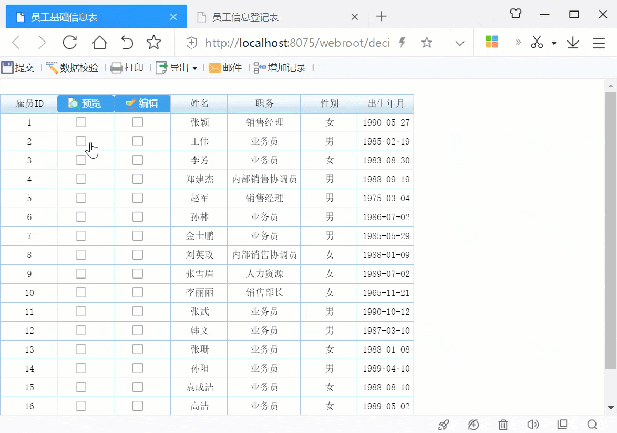The height and width of the screenshot is (433, 617).
Task: Click the trash bin icon in status bar
Action: 503,425
